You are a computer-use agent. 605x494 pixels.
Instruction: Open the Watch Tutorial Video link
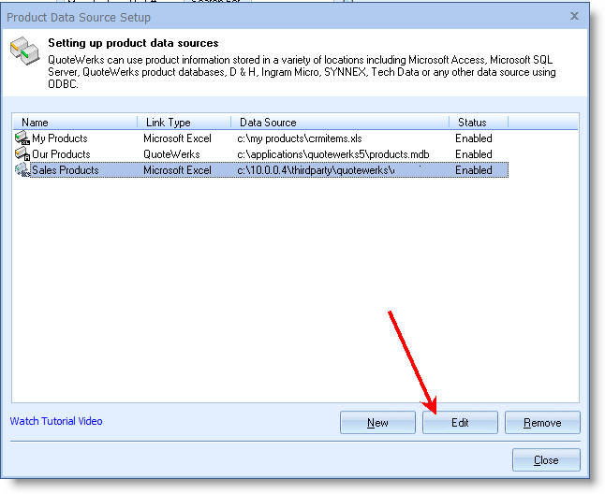click(x=56, y=421)
